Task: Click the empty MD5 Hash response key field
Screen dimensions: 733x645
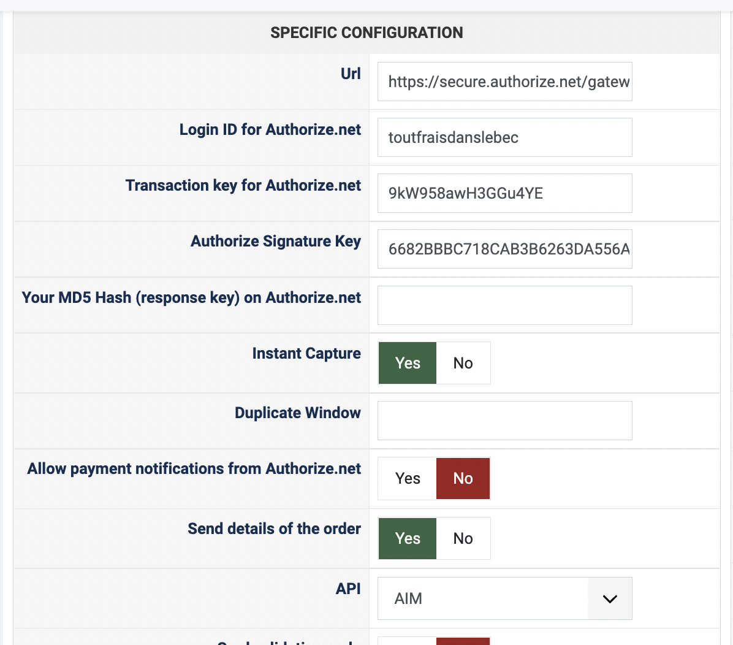Action: point(504,305)
